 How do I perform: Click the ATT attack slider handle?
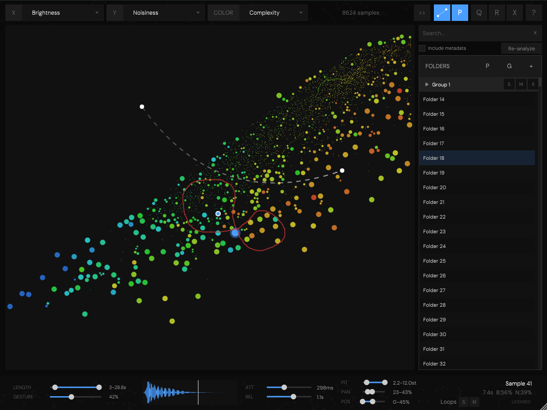pos(284,387)
